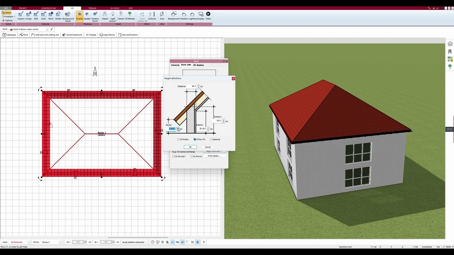Click the Video settings icon
454x255 pixels.
pos(208,15)
